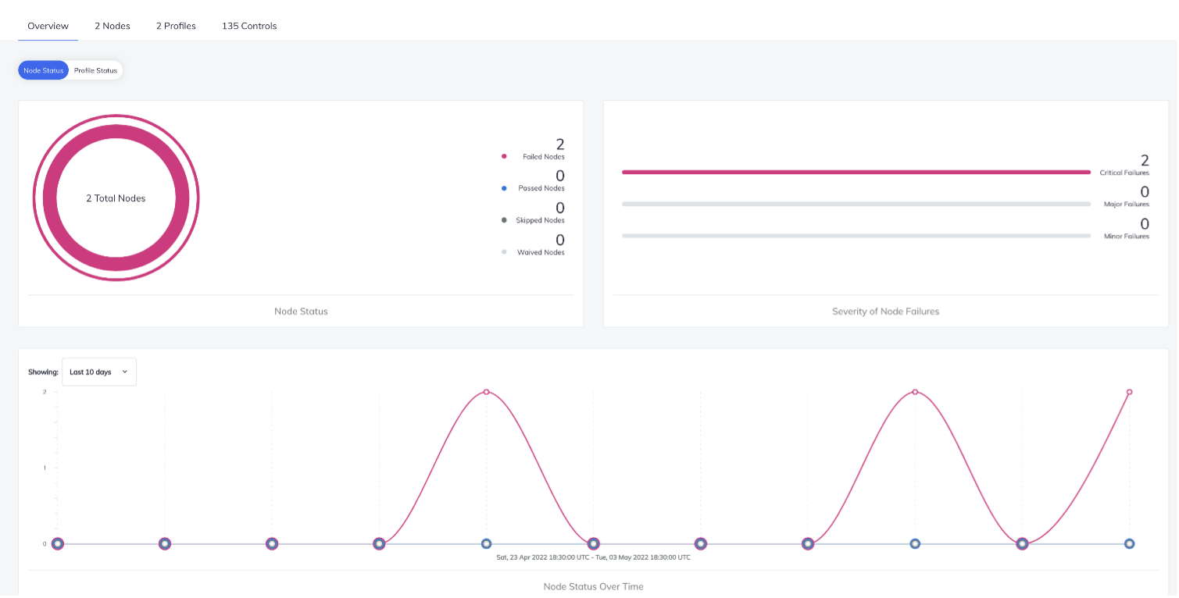Select the 2 Profiles tab

(175, 26)
